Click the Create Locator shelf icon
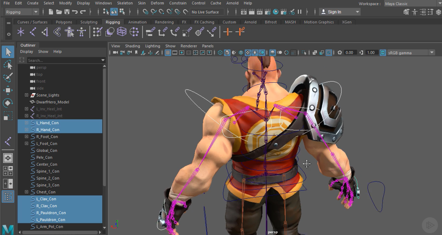Screen dimensions: 442x235 pyautogui.click(x=21, y=32)
